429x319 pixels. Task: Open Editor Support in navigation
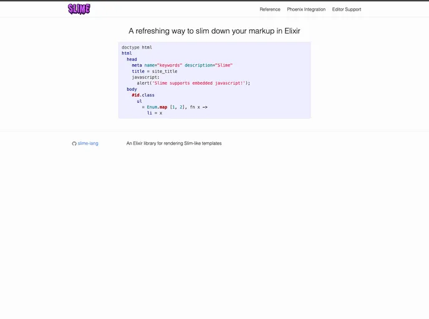(347, 9)
